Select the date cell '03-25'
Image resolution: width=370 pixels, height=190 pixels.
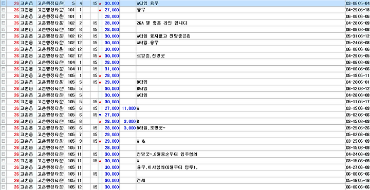tap(351, 141)
